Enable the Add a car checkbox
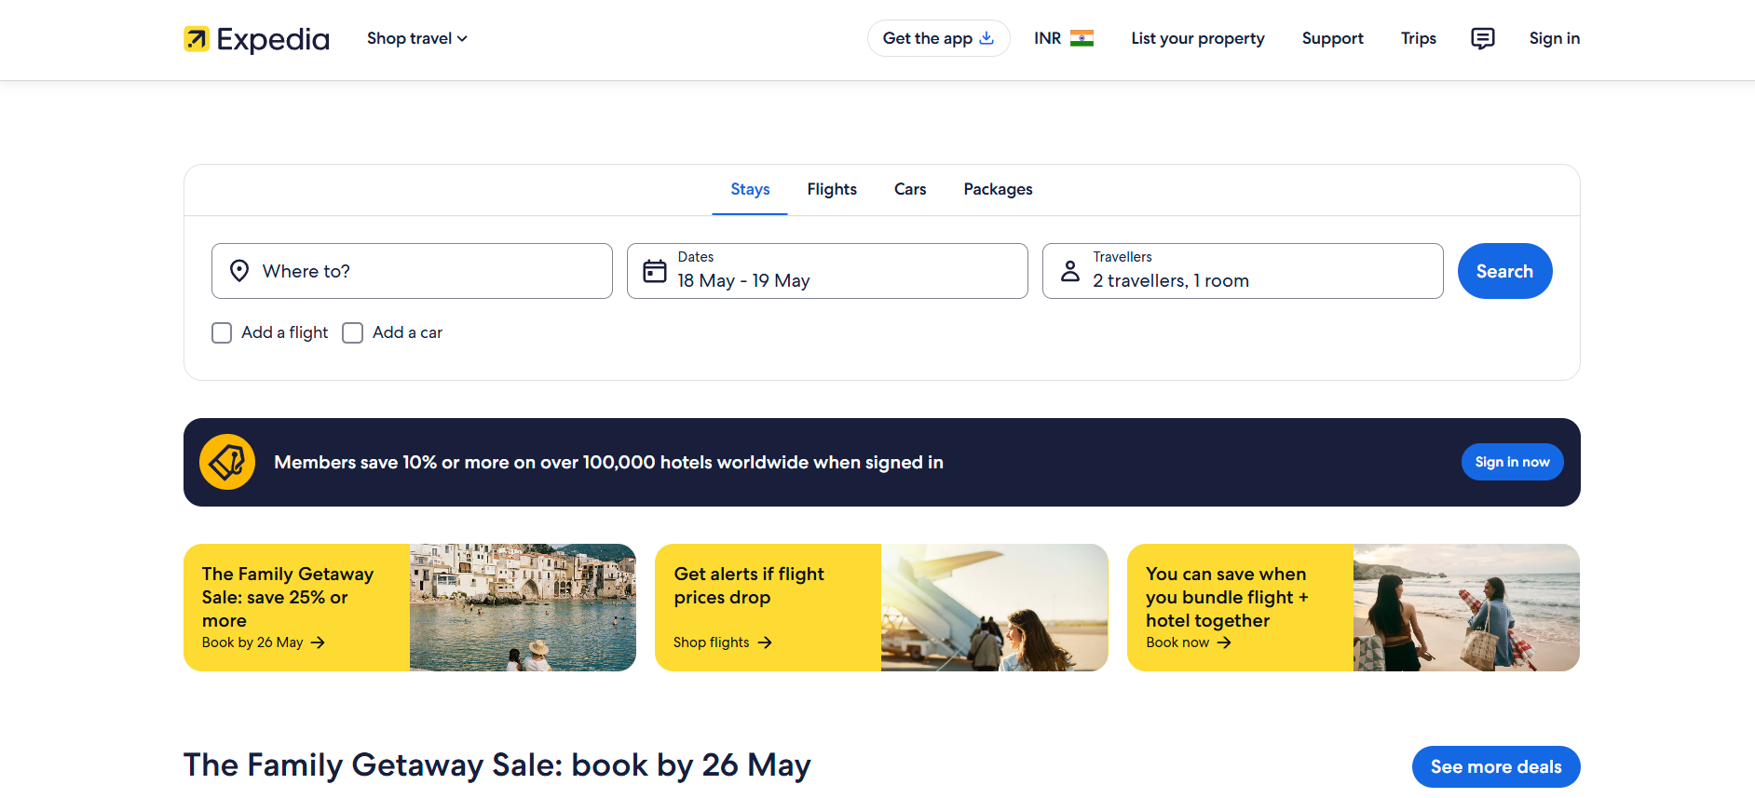1755x798 pixels. point(352,333)
